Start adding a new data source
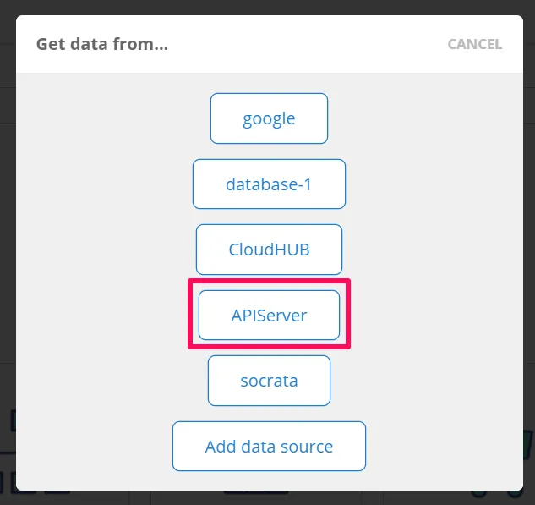 coord(269,446)
